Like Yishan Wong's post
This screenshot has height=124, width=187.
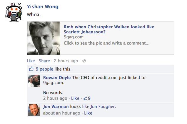click(31, 61)
